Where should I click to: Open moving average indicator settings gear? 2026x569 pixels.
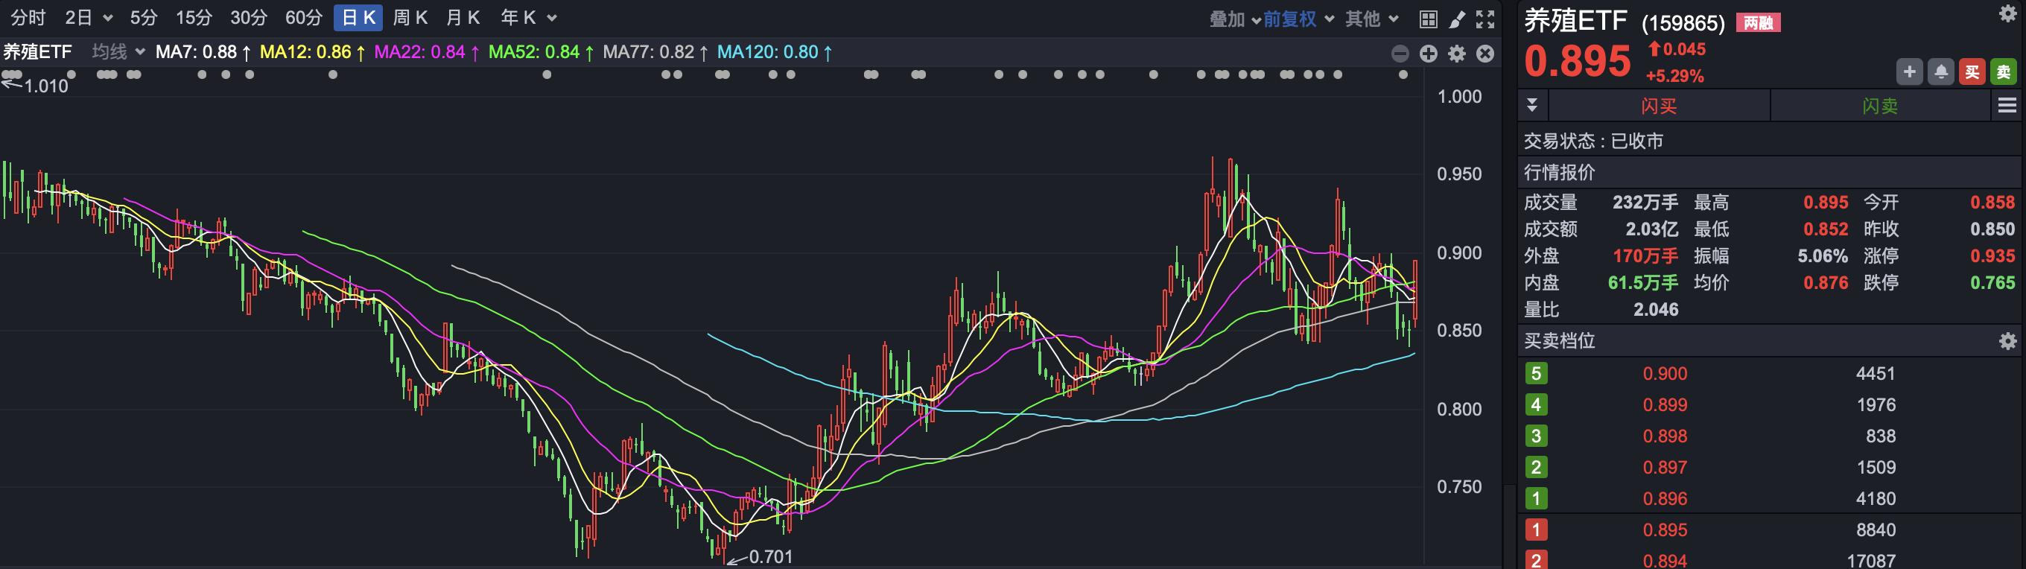click(x=1457, y=54)
